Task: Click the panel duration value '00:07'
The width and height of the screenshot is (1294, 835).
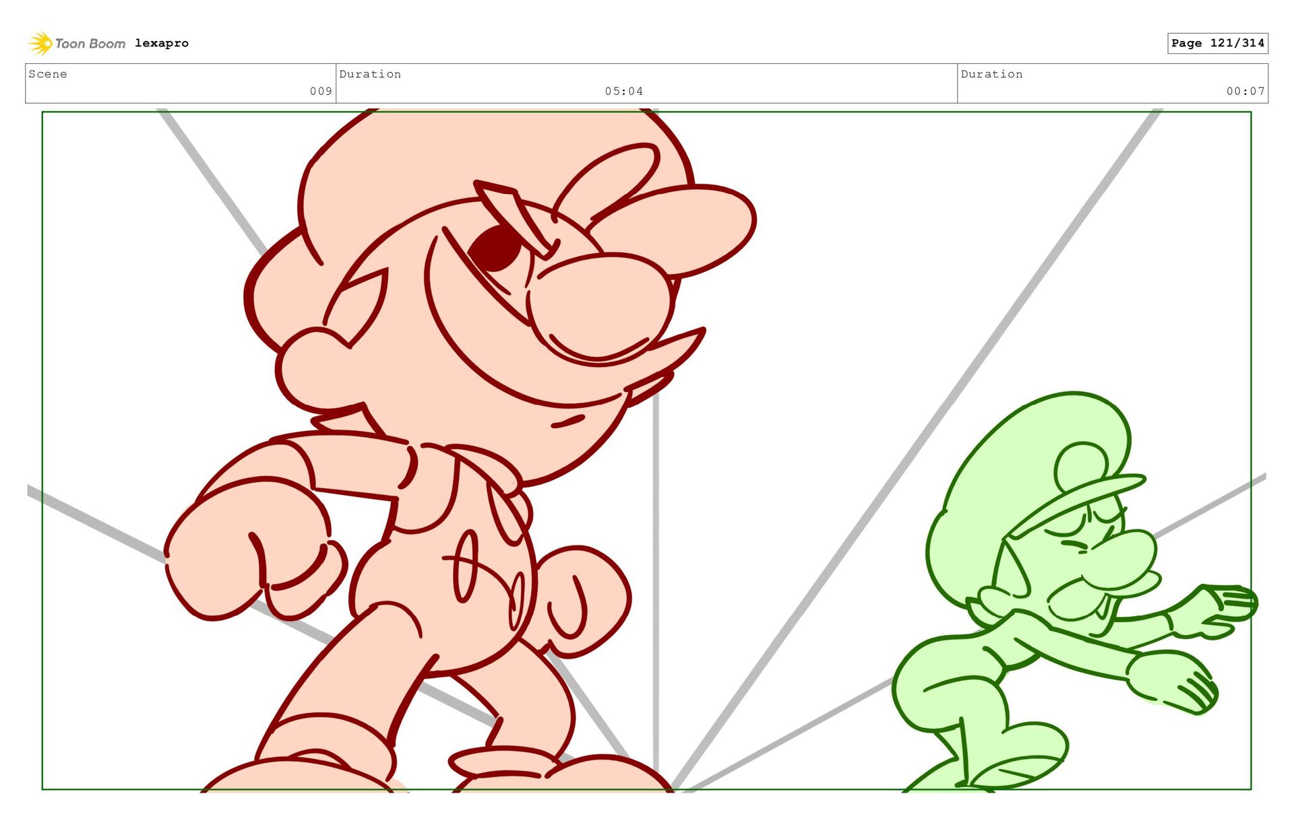Action: pos(1245,91)
